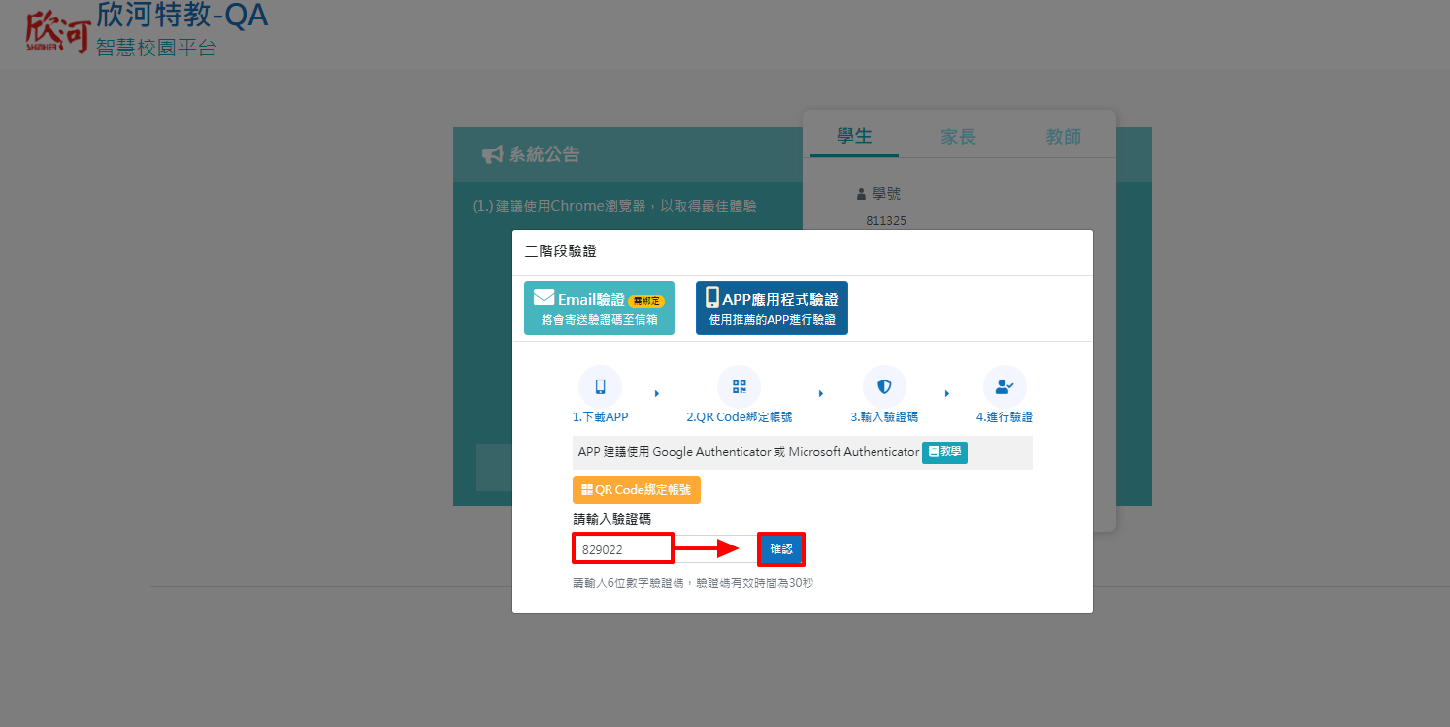This screenshot has height=727, width=1450.
Task: Click the QR code icon for step 2
Action: [739, 386]
